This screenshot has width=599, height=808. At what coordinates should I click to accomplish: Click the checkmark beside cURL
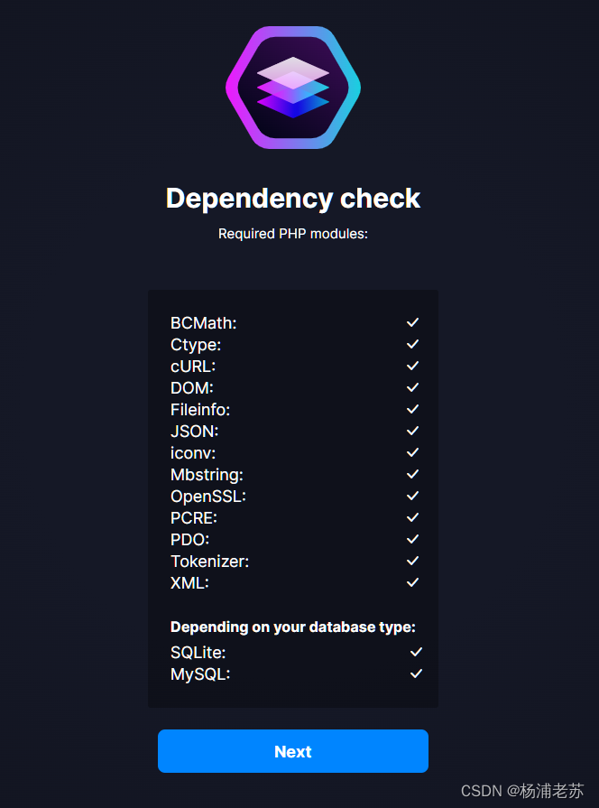tap(411, 366)
